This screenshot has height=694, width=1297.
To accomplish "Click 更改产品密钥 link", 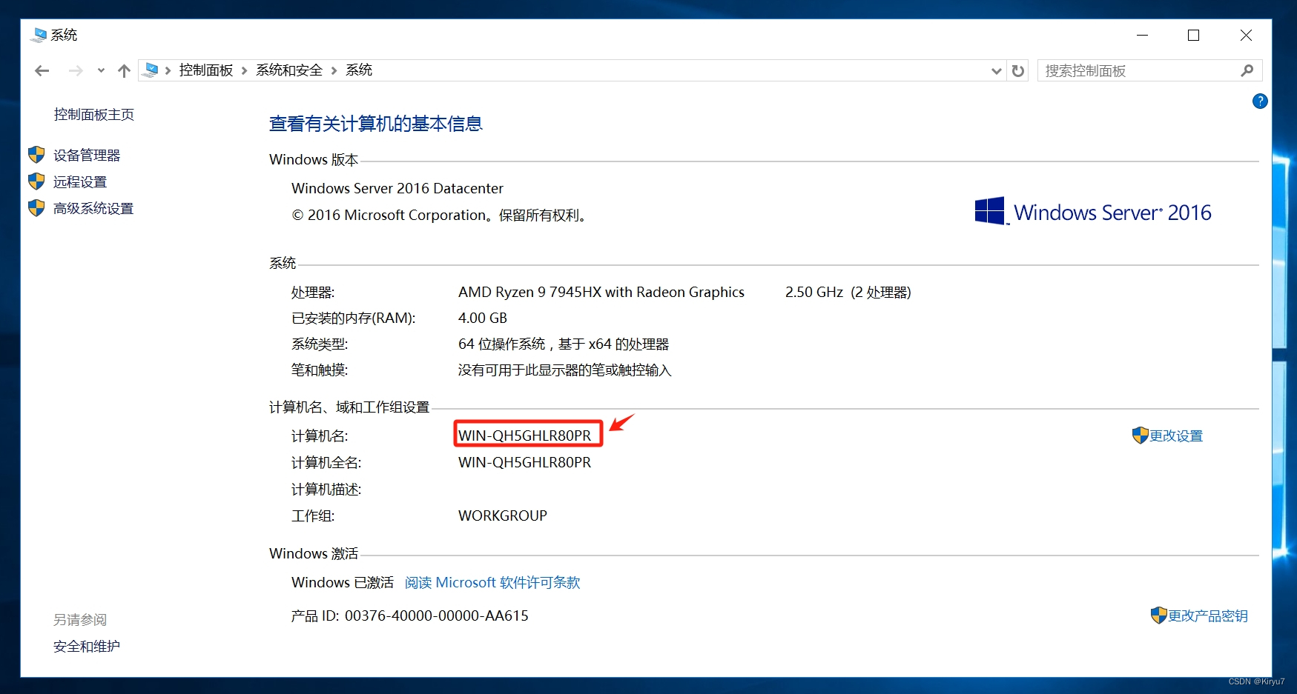I will click(x=1207, y=616).
